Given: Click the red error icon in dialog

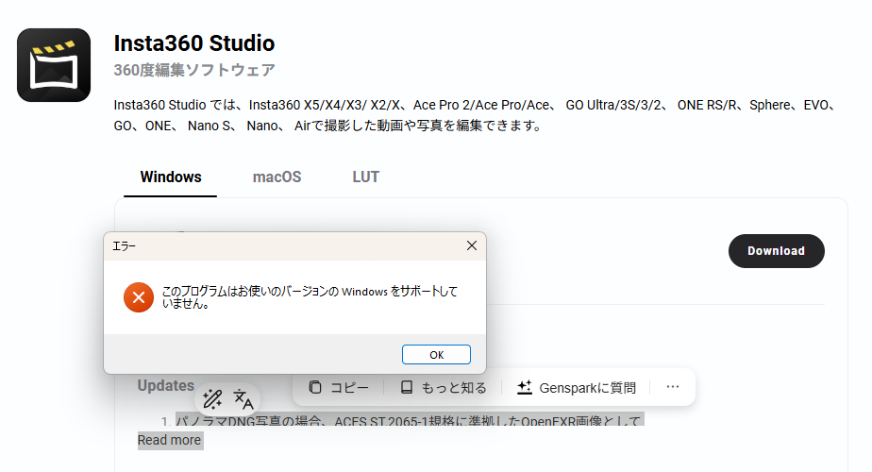Looking at the screenshot, I should click(138, 298).
